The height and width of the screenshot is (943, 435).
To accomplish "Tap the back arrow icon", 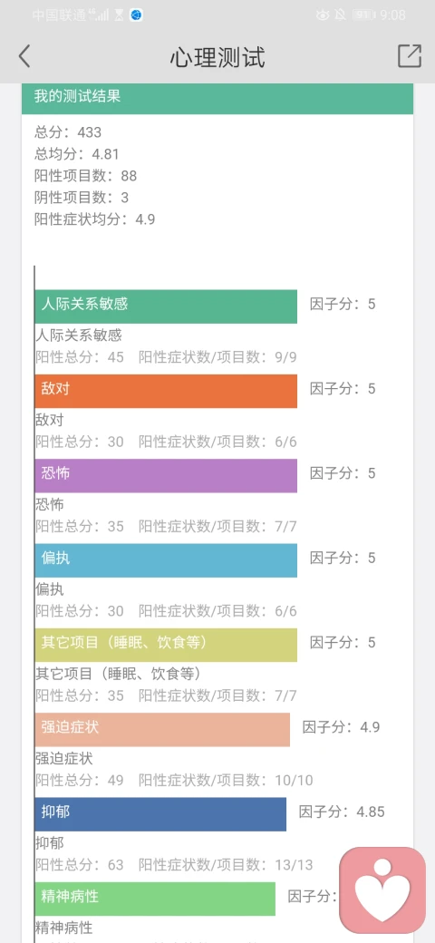I will [24, 56].
